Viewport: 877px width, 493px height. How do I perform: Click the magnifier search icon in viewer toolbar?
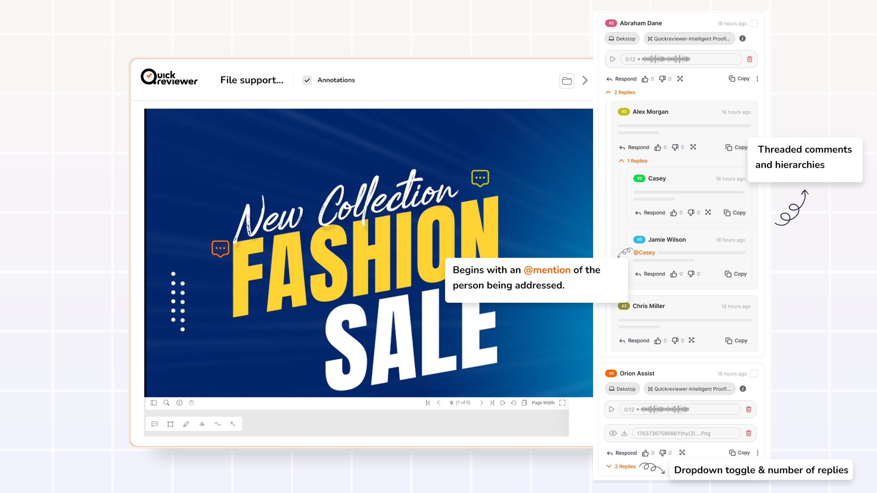click(x=166, y=403)
